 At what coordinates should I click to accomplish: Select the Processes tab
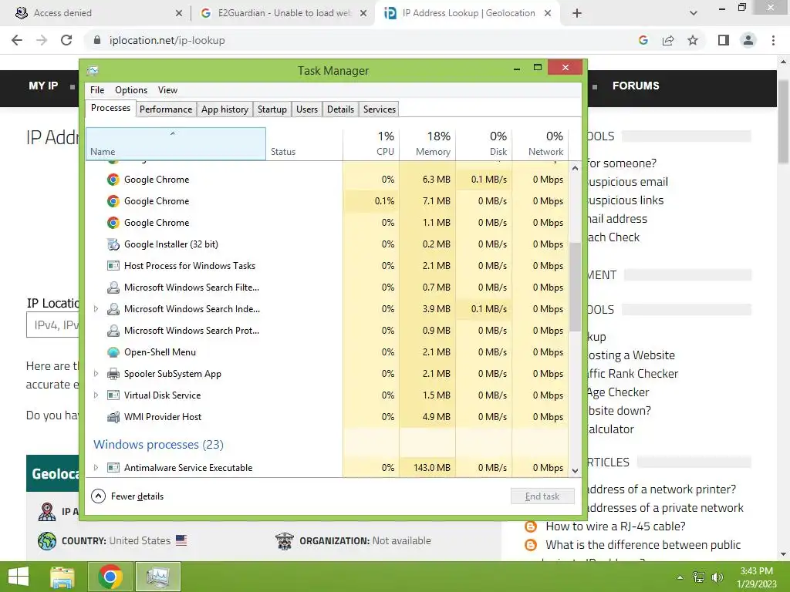click(110, 108)
